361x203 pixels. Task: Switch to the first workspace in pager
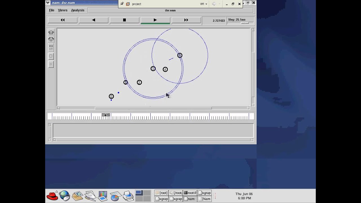coord(139,193)
